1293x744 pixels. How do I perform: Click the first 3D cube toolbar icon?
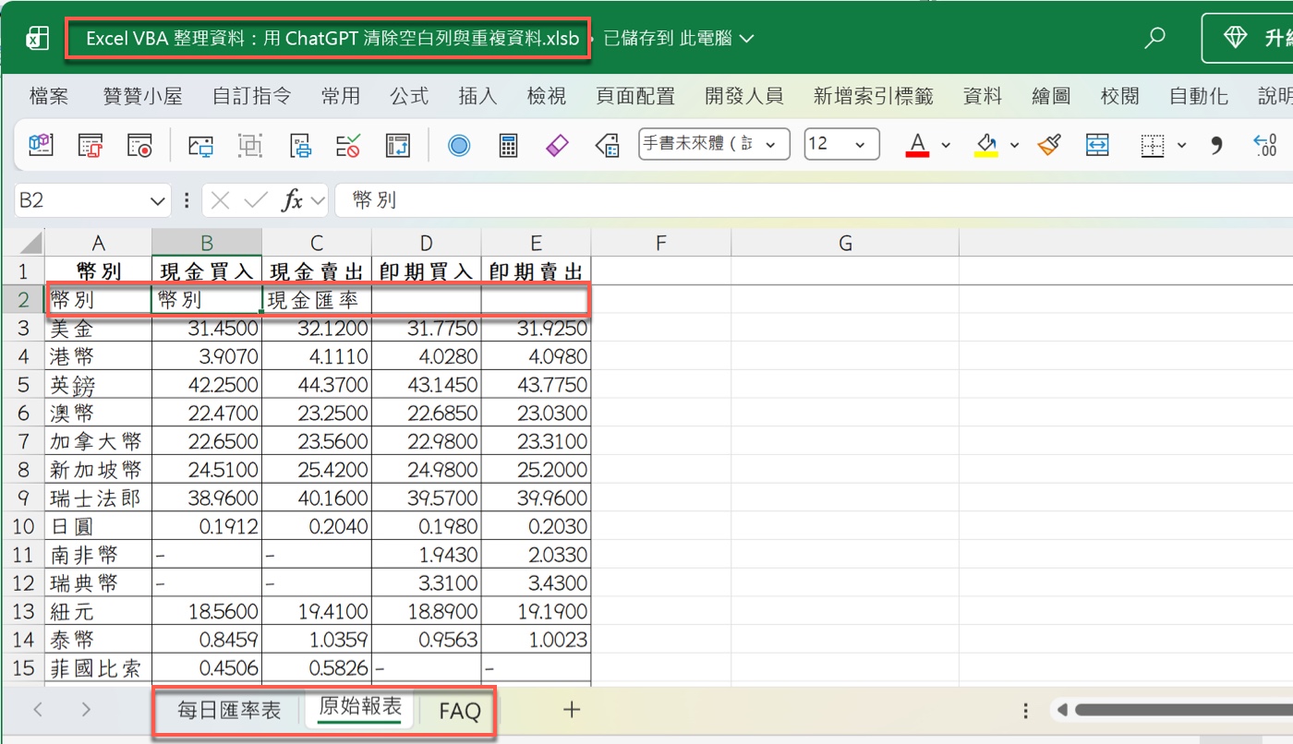[41, 145]
